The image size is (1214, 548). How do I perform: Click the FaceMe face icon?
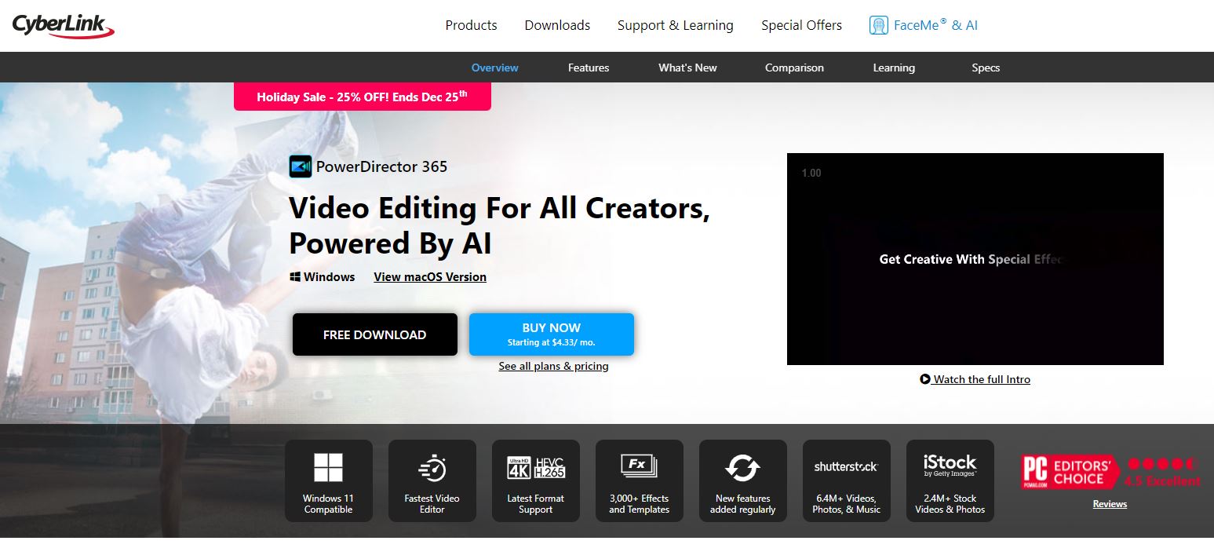click(878, 25)
